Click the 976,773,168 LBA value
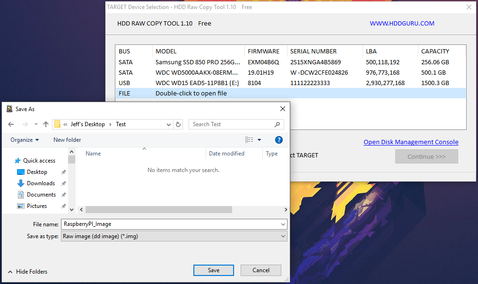 coord(382,72)
